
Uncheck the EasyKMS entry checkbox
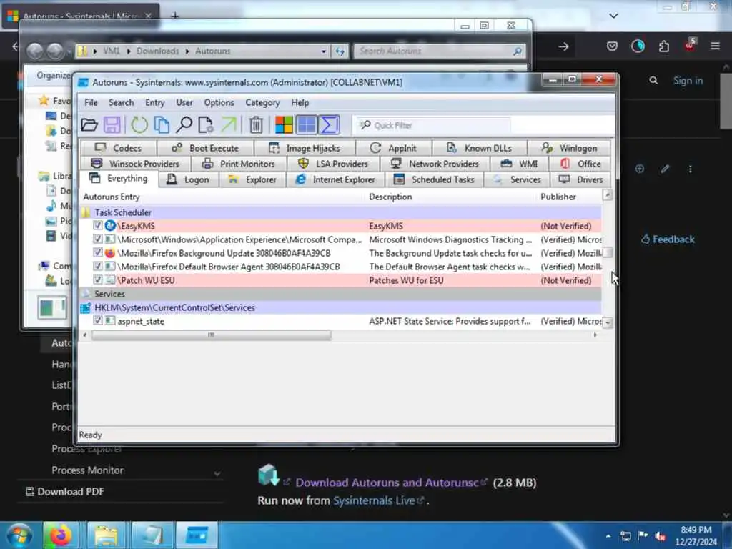(97, 225)
